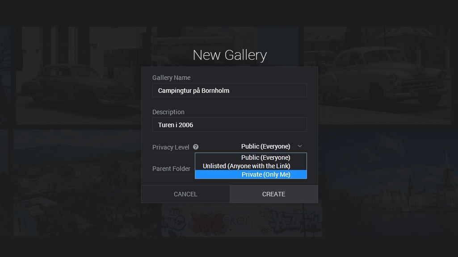The image size is (458, 257).
Task: Click the 'Privacy Level' label text
Action: [171, 147]
